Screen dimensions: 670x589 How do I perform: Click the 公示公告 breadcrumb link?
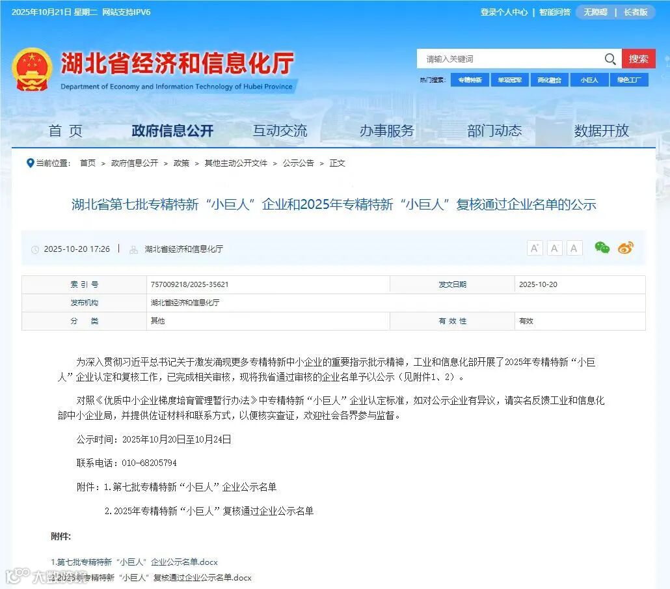[299, 163]
